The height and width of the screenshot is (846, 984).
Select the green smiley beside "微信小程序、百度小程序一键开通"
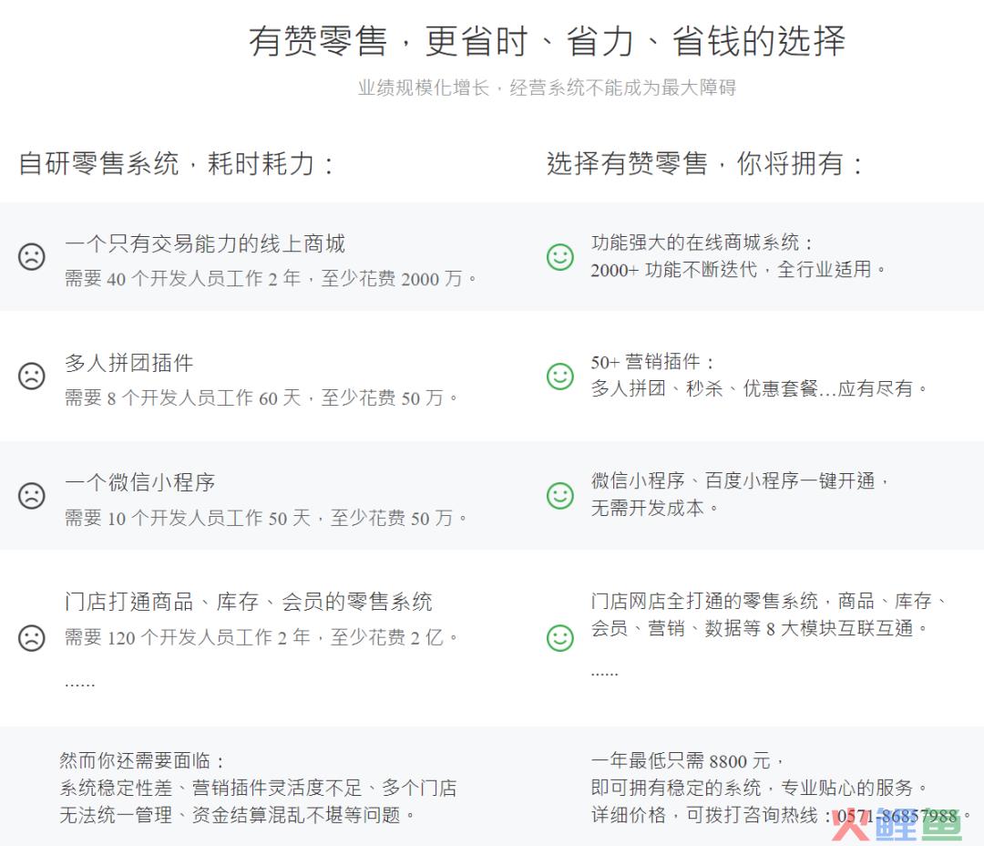(x=560, y=495)
